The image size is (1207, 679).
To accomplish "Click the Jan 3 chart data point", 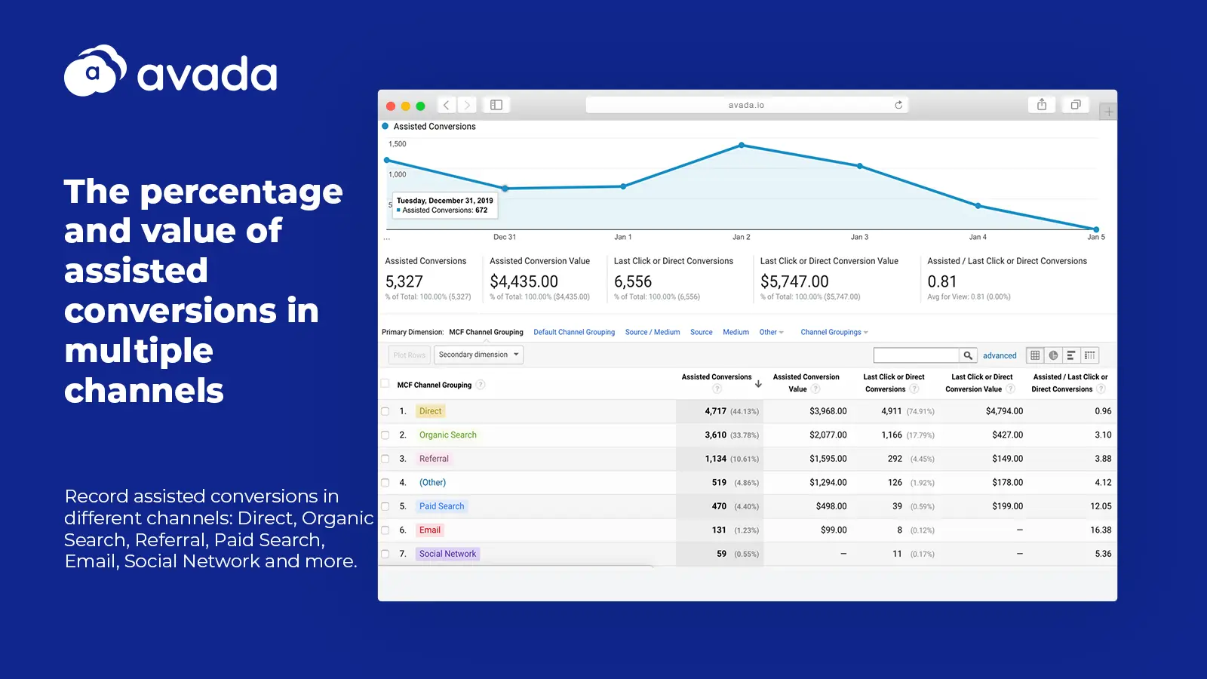I will [x=860, y=166].
